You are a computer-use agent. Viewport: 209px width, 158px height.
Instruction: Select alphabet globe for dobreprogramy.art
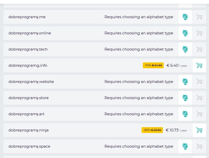(185, 114)
